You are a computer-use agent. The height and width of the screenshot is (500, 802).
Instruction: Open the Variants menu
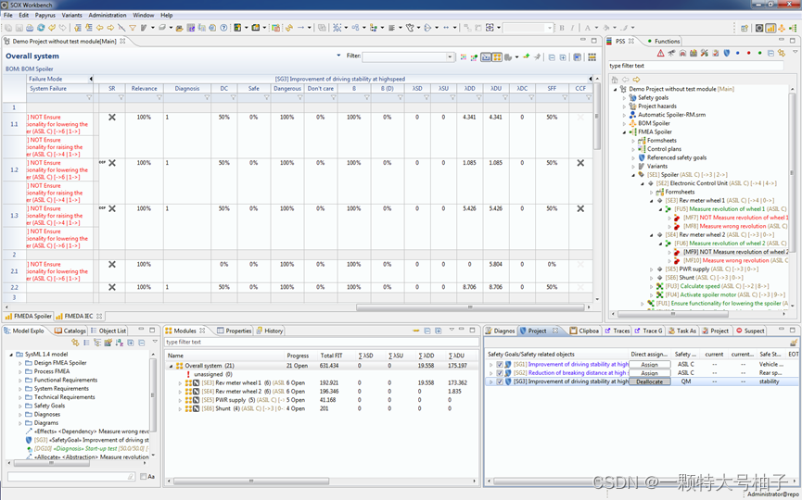pos(71,16)
